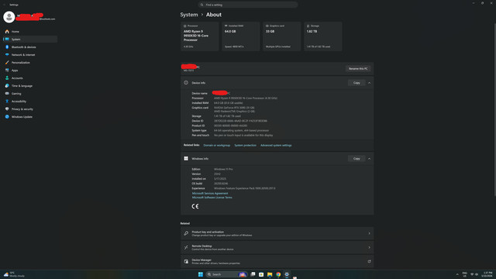Click the Windows Start button on taskbar

pos(201,274)
